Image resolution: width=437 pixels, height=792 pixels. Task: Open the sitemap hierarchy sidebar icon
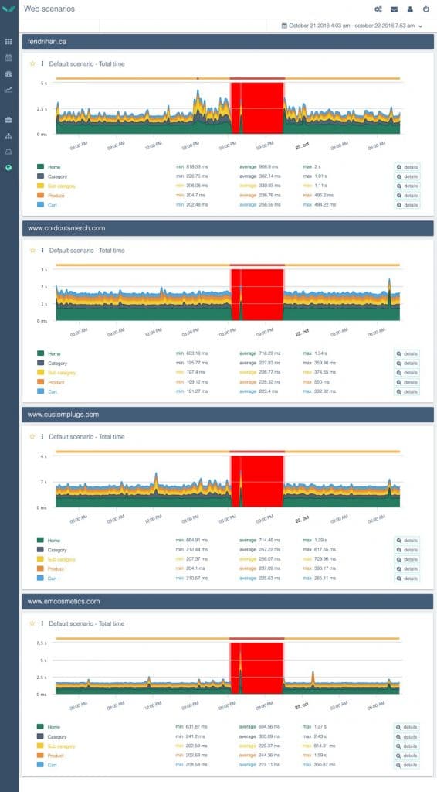coord(8,136)
